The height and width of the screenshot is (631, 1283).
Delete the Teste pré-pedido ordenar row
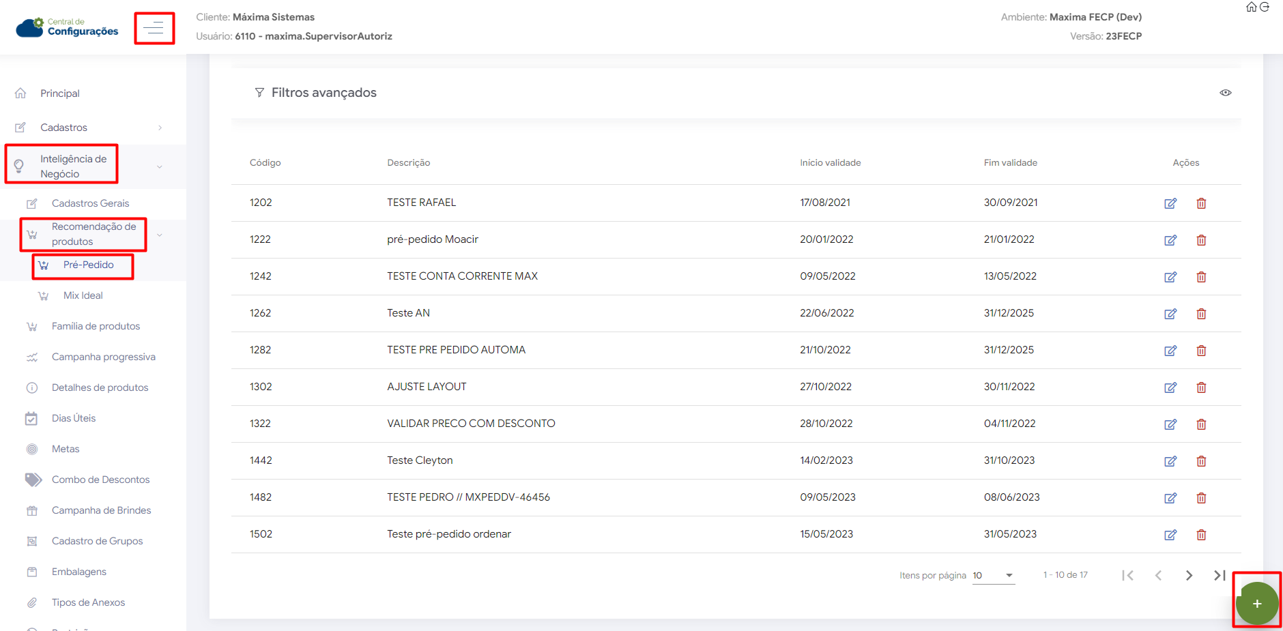pos(1201,535)
